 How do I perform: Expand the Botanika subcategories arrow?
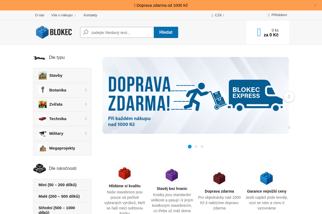[x=86, y=90]
